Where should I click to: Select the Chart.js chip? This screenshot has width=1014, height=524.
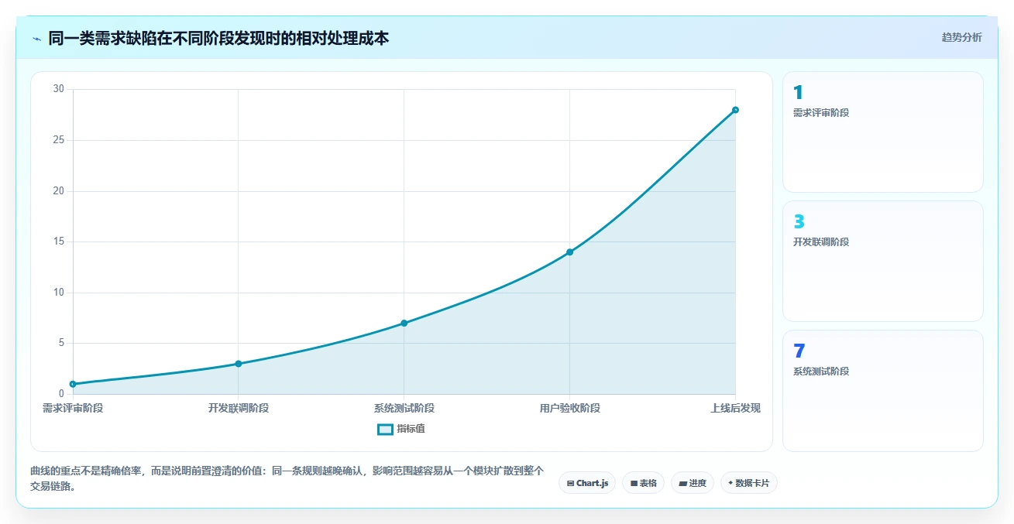587,483
